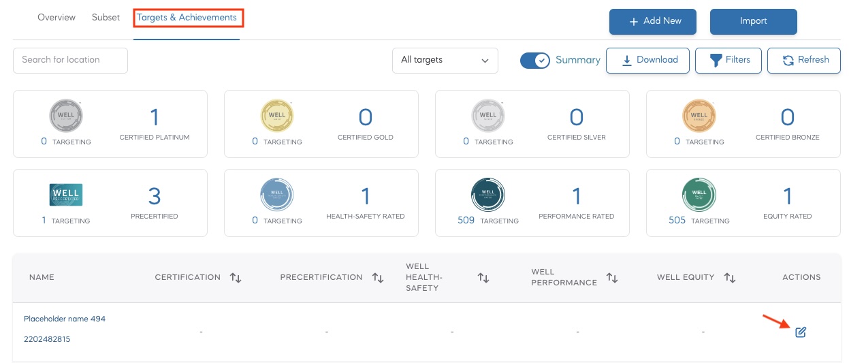The height and width of the screenshot is (363, 849).
Task: Click the Health-Safety Rated count 1
Action: [x=366, y=197]
